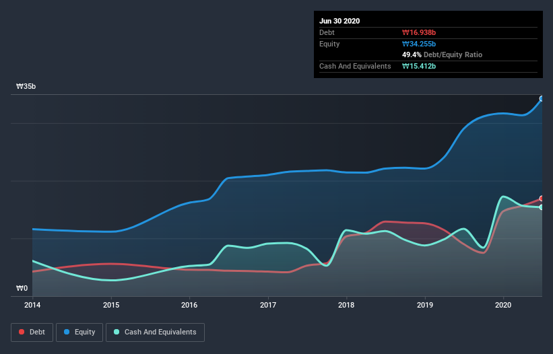Select the 2015 axis label
This screenshot has width=553, height=354.
tap(111, 305)
